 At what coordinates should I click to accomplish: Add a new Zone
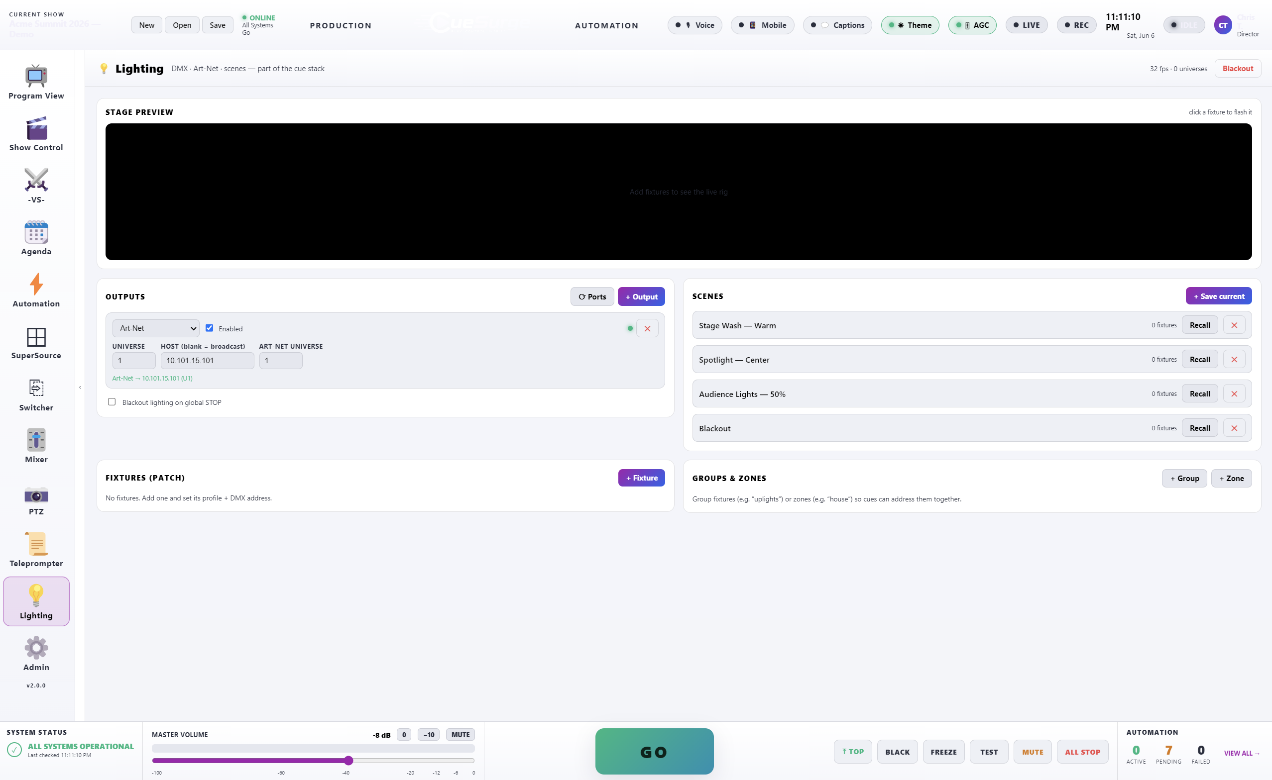coord(1231,478)
